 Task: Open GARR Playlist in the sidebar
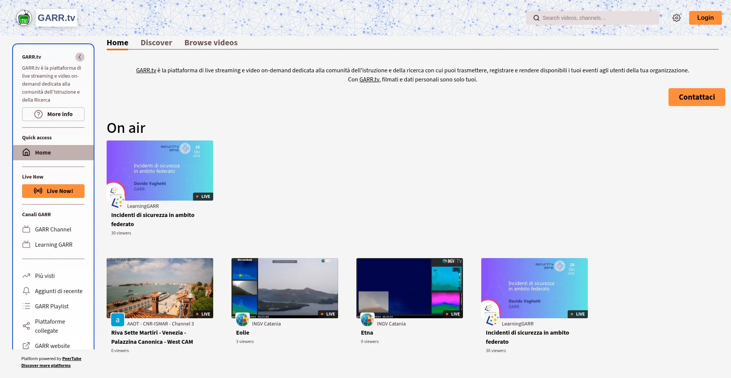53,306
